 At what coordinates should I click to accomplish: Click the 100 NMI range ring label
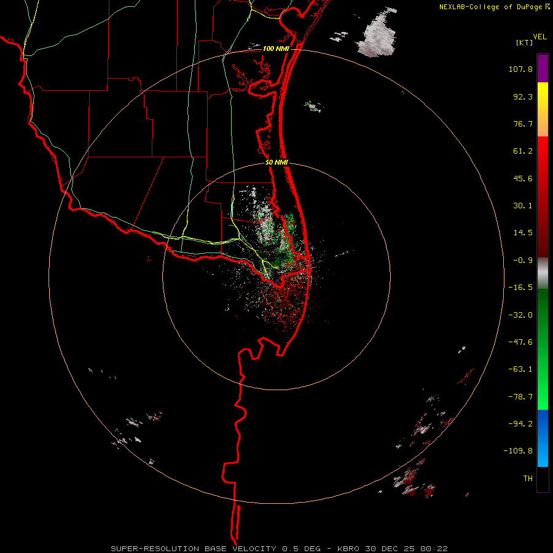(x=276, y=49)
